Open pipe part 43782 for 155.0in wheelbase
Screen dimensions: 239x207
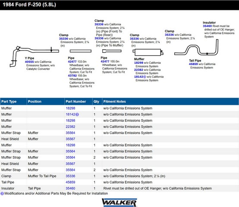click(x=72, y=75)
